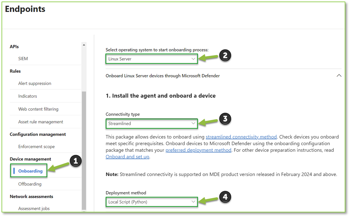Image resolution: width=350 pixels, height=217 pixels.
Task: Select Asset rule management
Action: click(41, 122)
